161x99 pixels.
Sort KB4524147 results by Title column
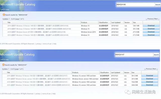click(8, 72)
